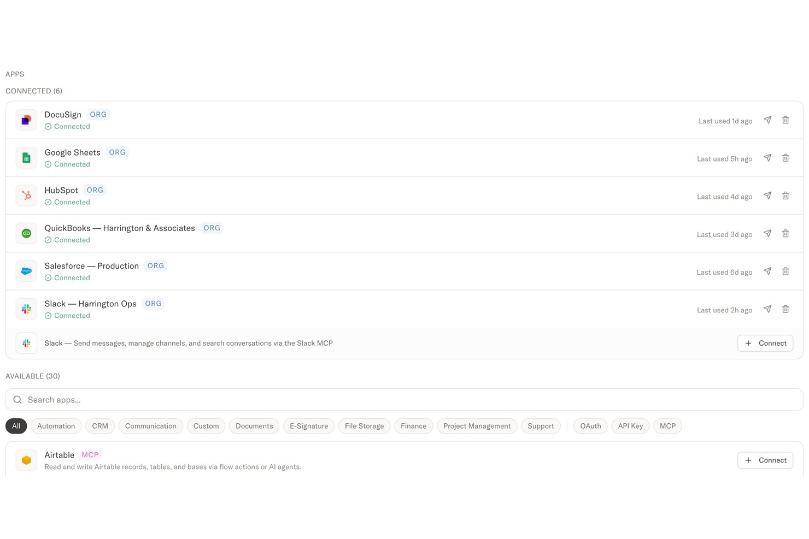Show E-Signature apps

click(309, 426)
